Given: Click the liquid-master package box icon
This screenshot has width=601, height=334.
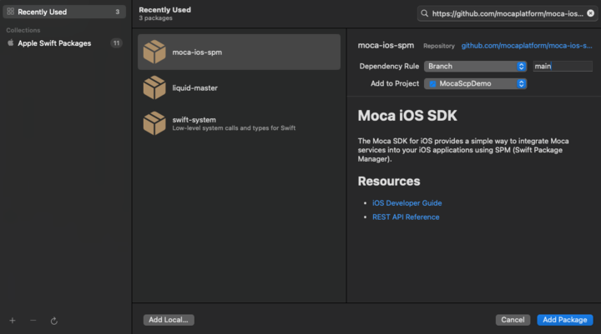Looking at the screenshot, I should 154,87.
